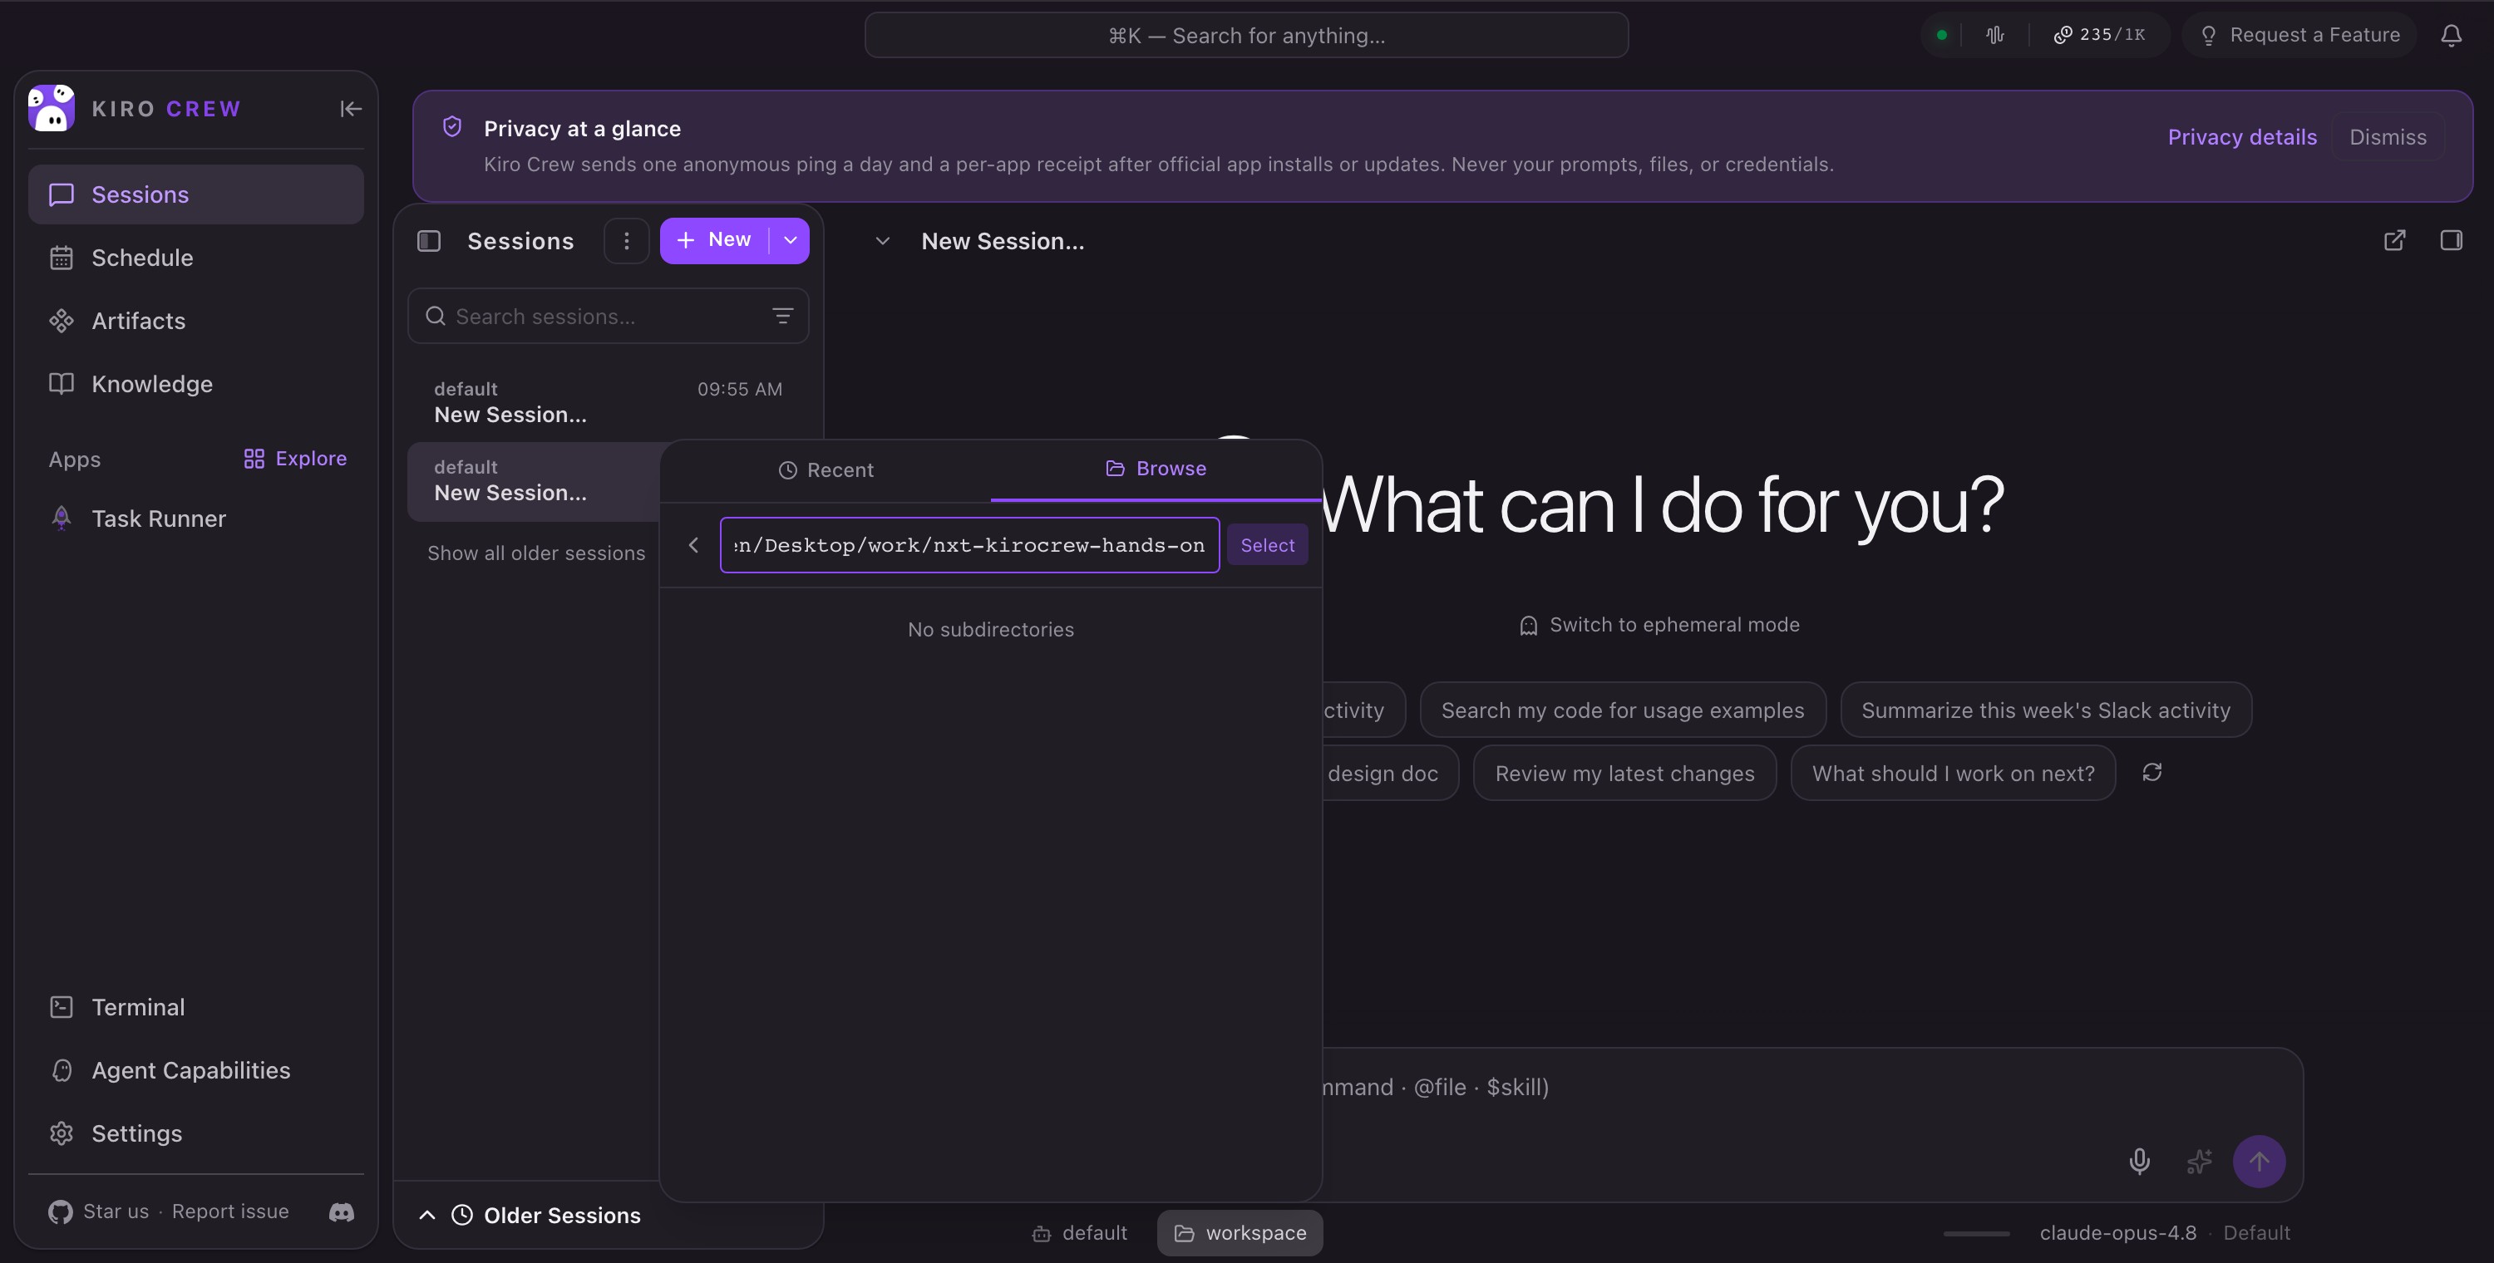Open the Discord icon link

(x=341, y=1211)
